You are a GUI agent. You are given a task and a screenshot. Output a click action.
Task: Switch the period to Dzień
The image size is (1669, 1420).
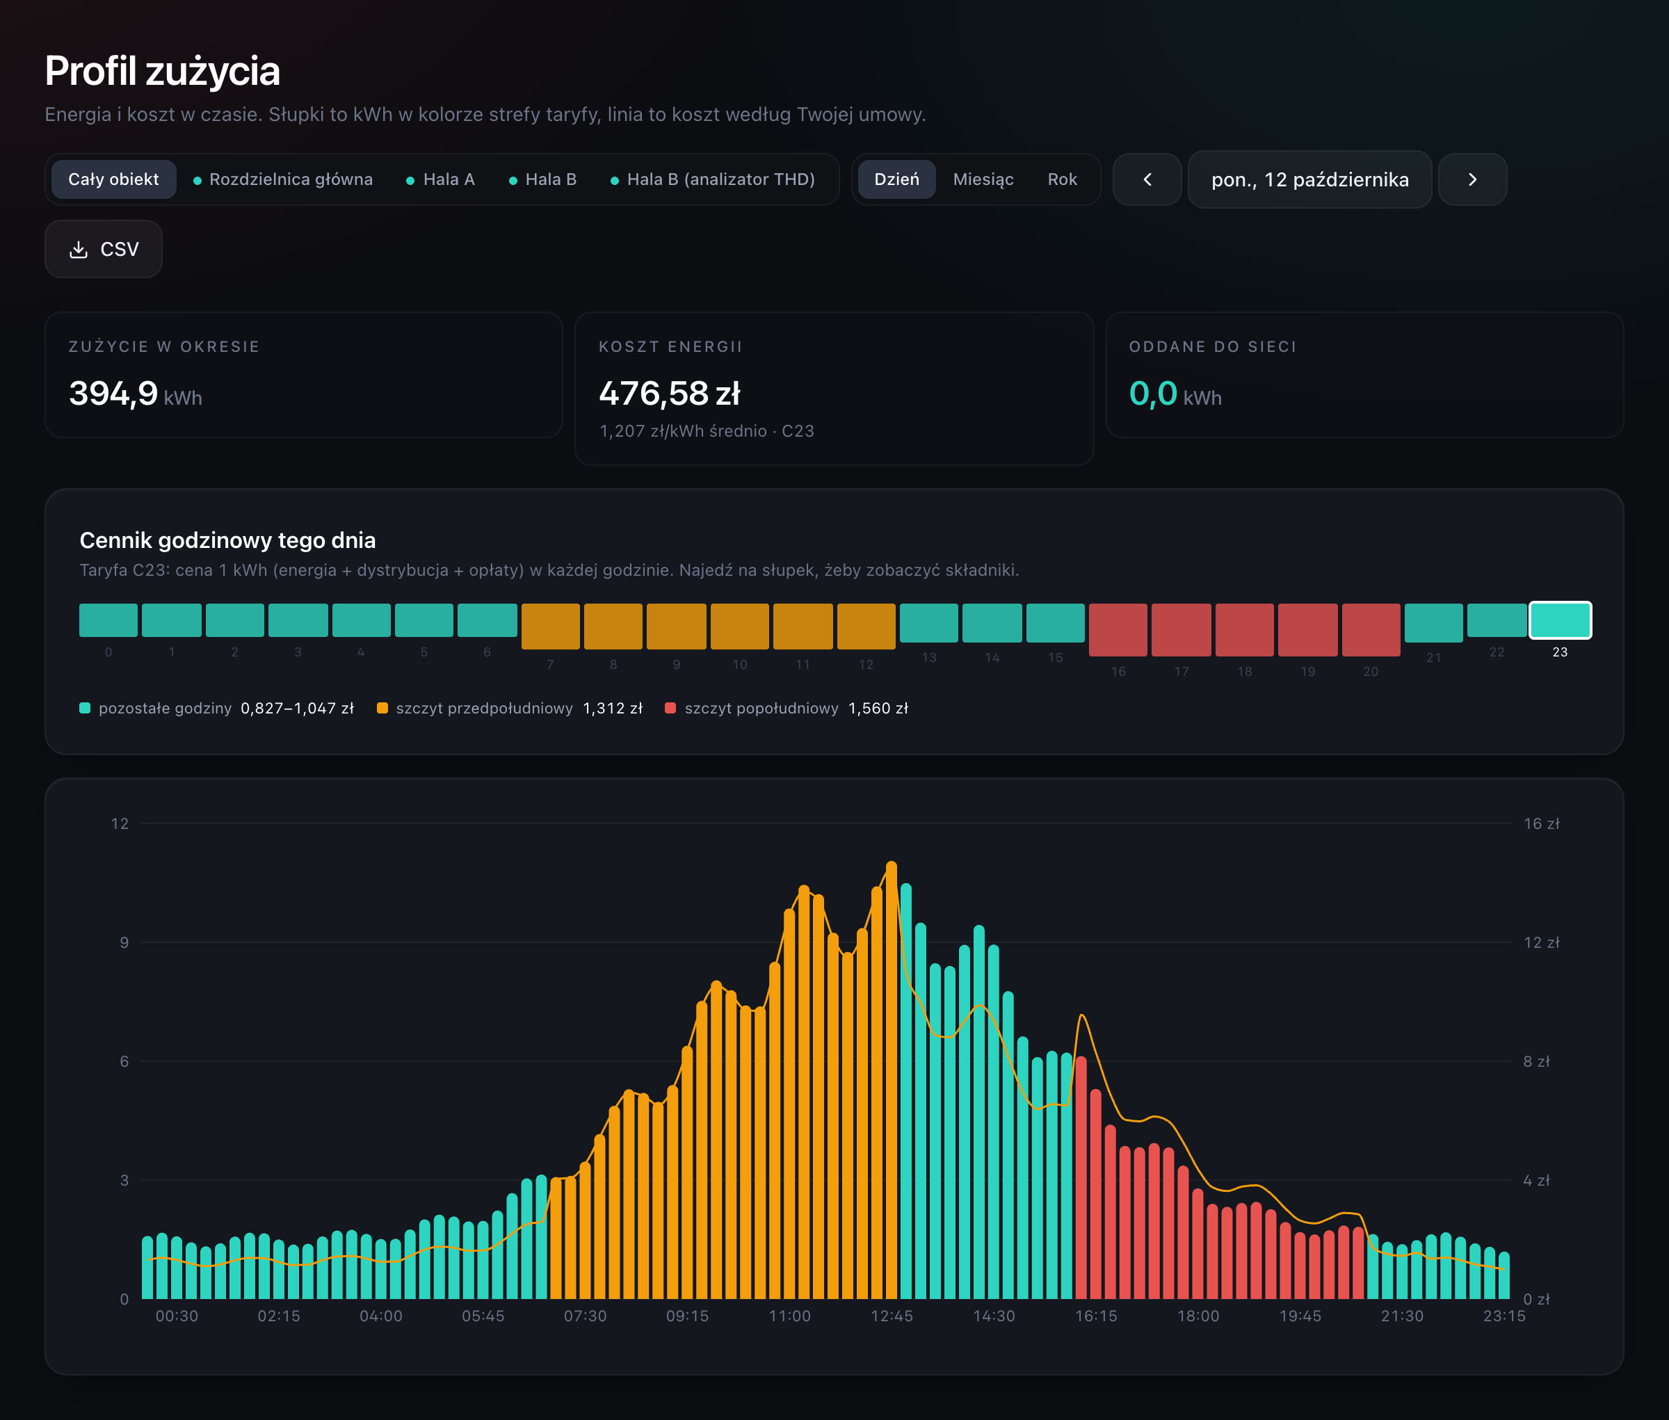[896, 179]
